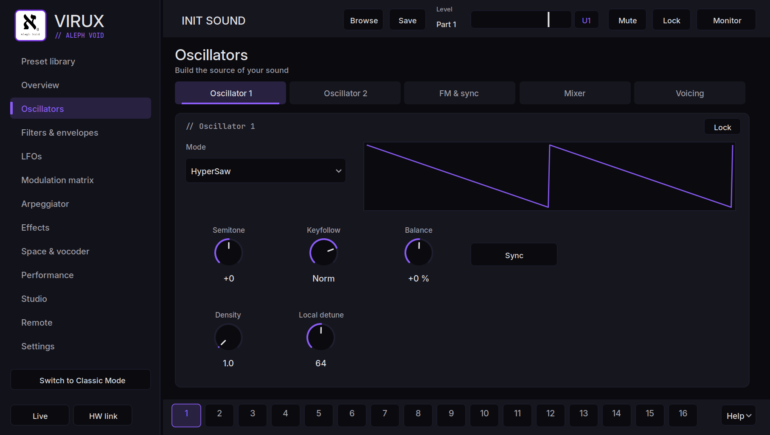Click the Keyfollow knob
Image resolution: width=770 pixels, height=435 pixels.
coord(323,253)
